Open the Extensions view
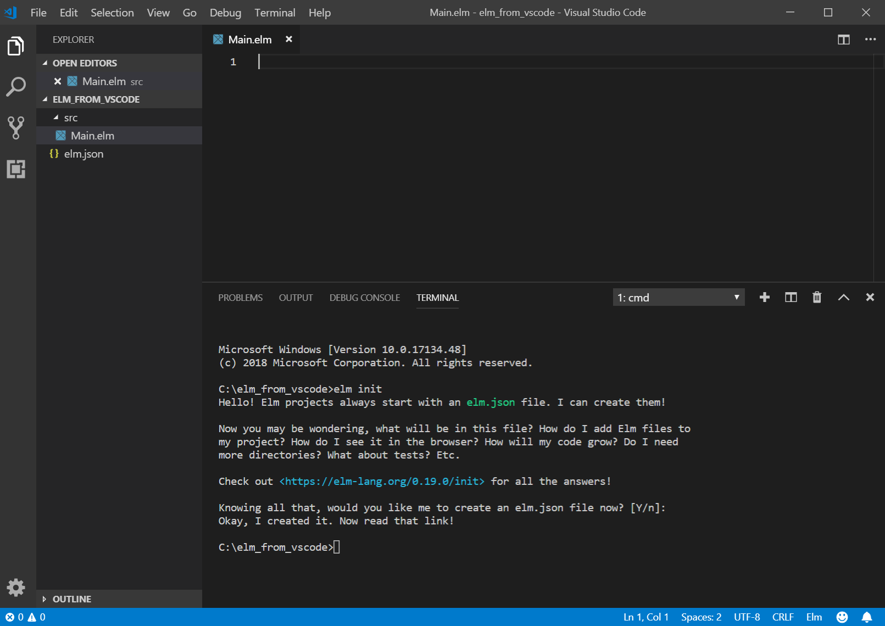Screen dimensions: 885x626 [16, 169]
